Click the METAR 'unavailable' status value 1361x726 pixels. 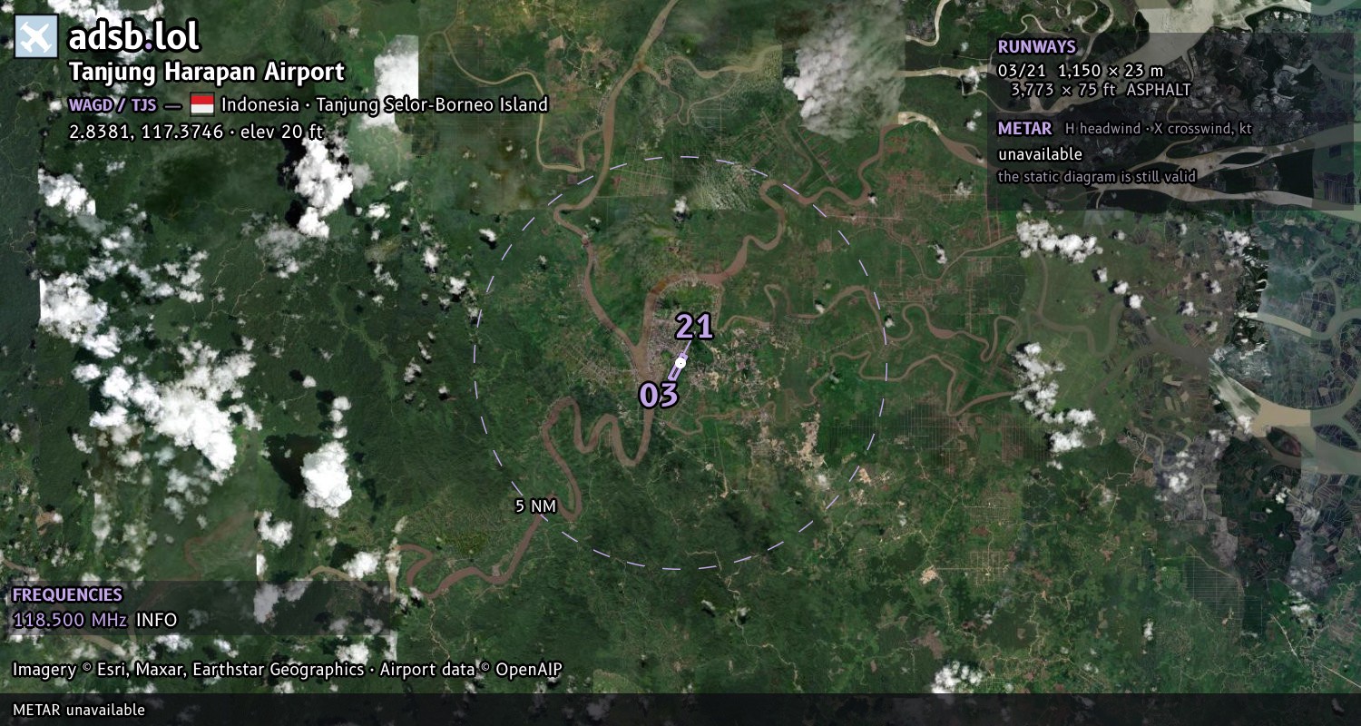[x=1040, y=153]
